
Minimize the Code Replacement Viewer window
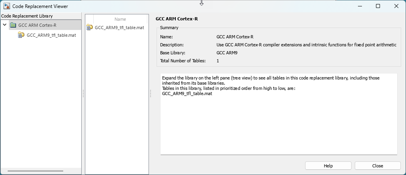point(359,6)
